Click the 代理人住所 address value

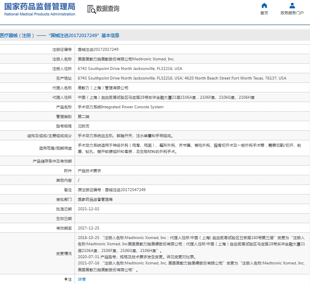click(x=166, y=97)
